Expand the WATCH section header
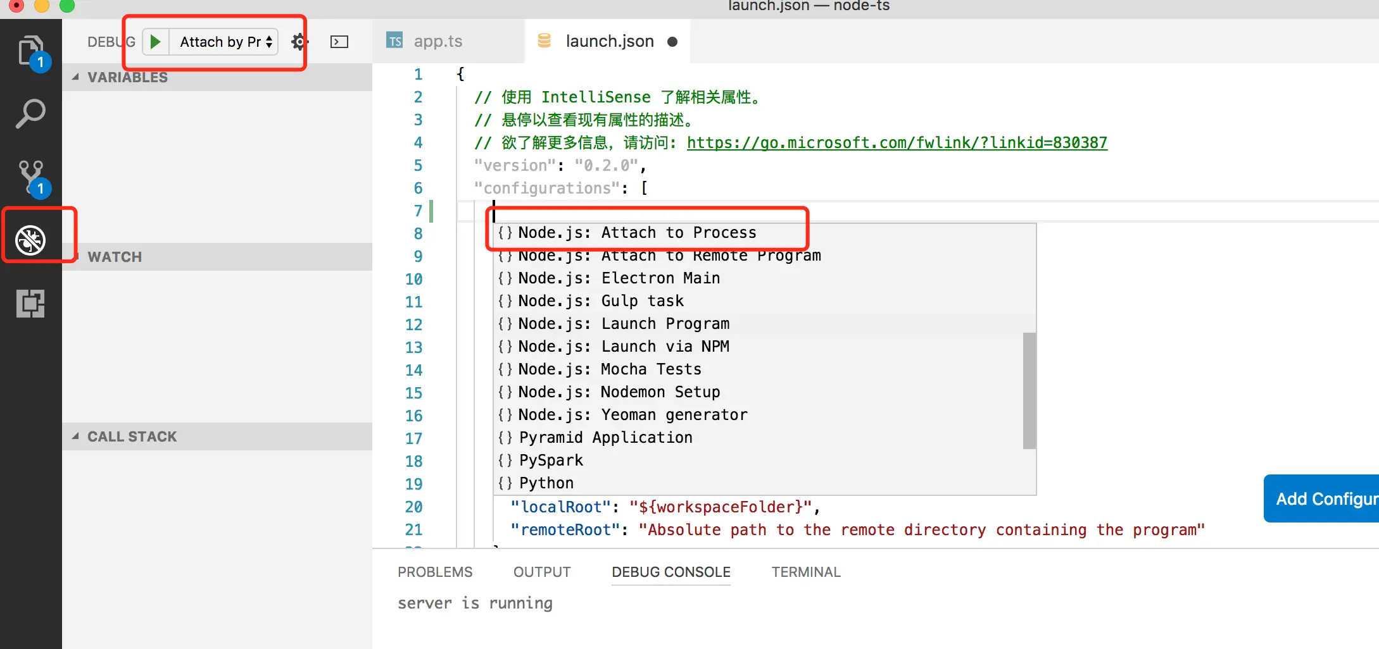Viewport: 1379px width, 649px height. [217, 257]
